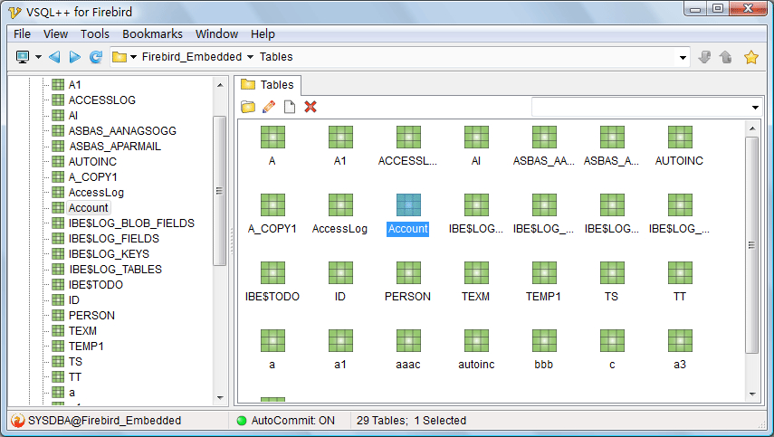Bookmark this location with the star
This screenshot has height=437, width=774.
click(751, 57)
